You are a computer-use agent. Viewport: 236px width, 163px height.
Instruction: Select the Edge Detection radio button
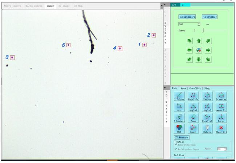pyautogui.click(x=176, y=145)
